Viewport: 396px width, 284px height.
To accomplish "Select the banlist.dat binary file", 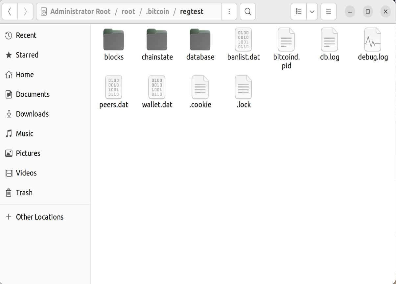I will coord(244,40).
